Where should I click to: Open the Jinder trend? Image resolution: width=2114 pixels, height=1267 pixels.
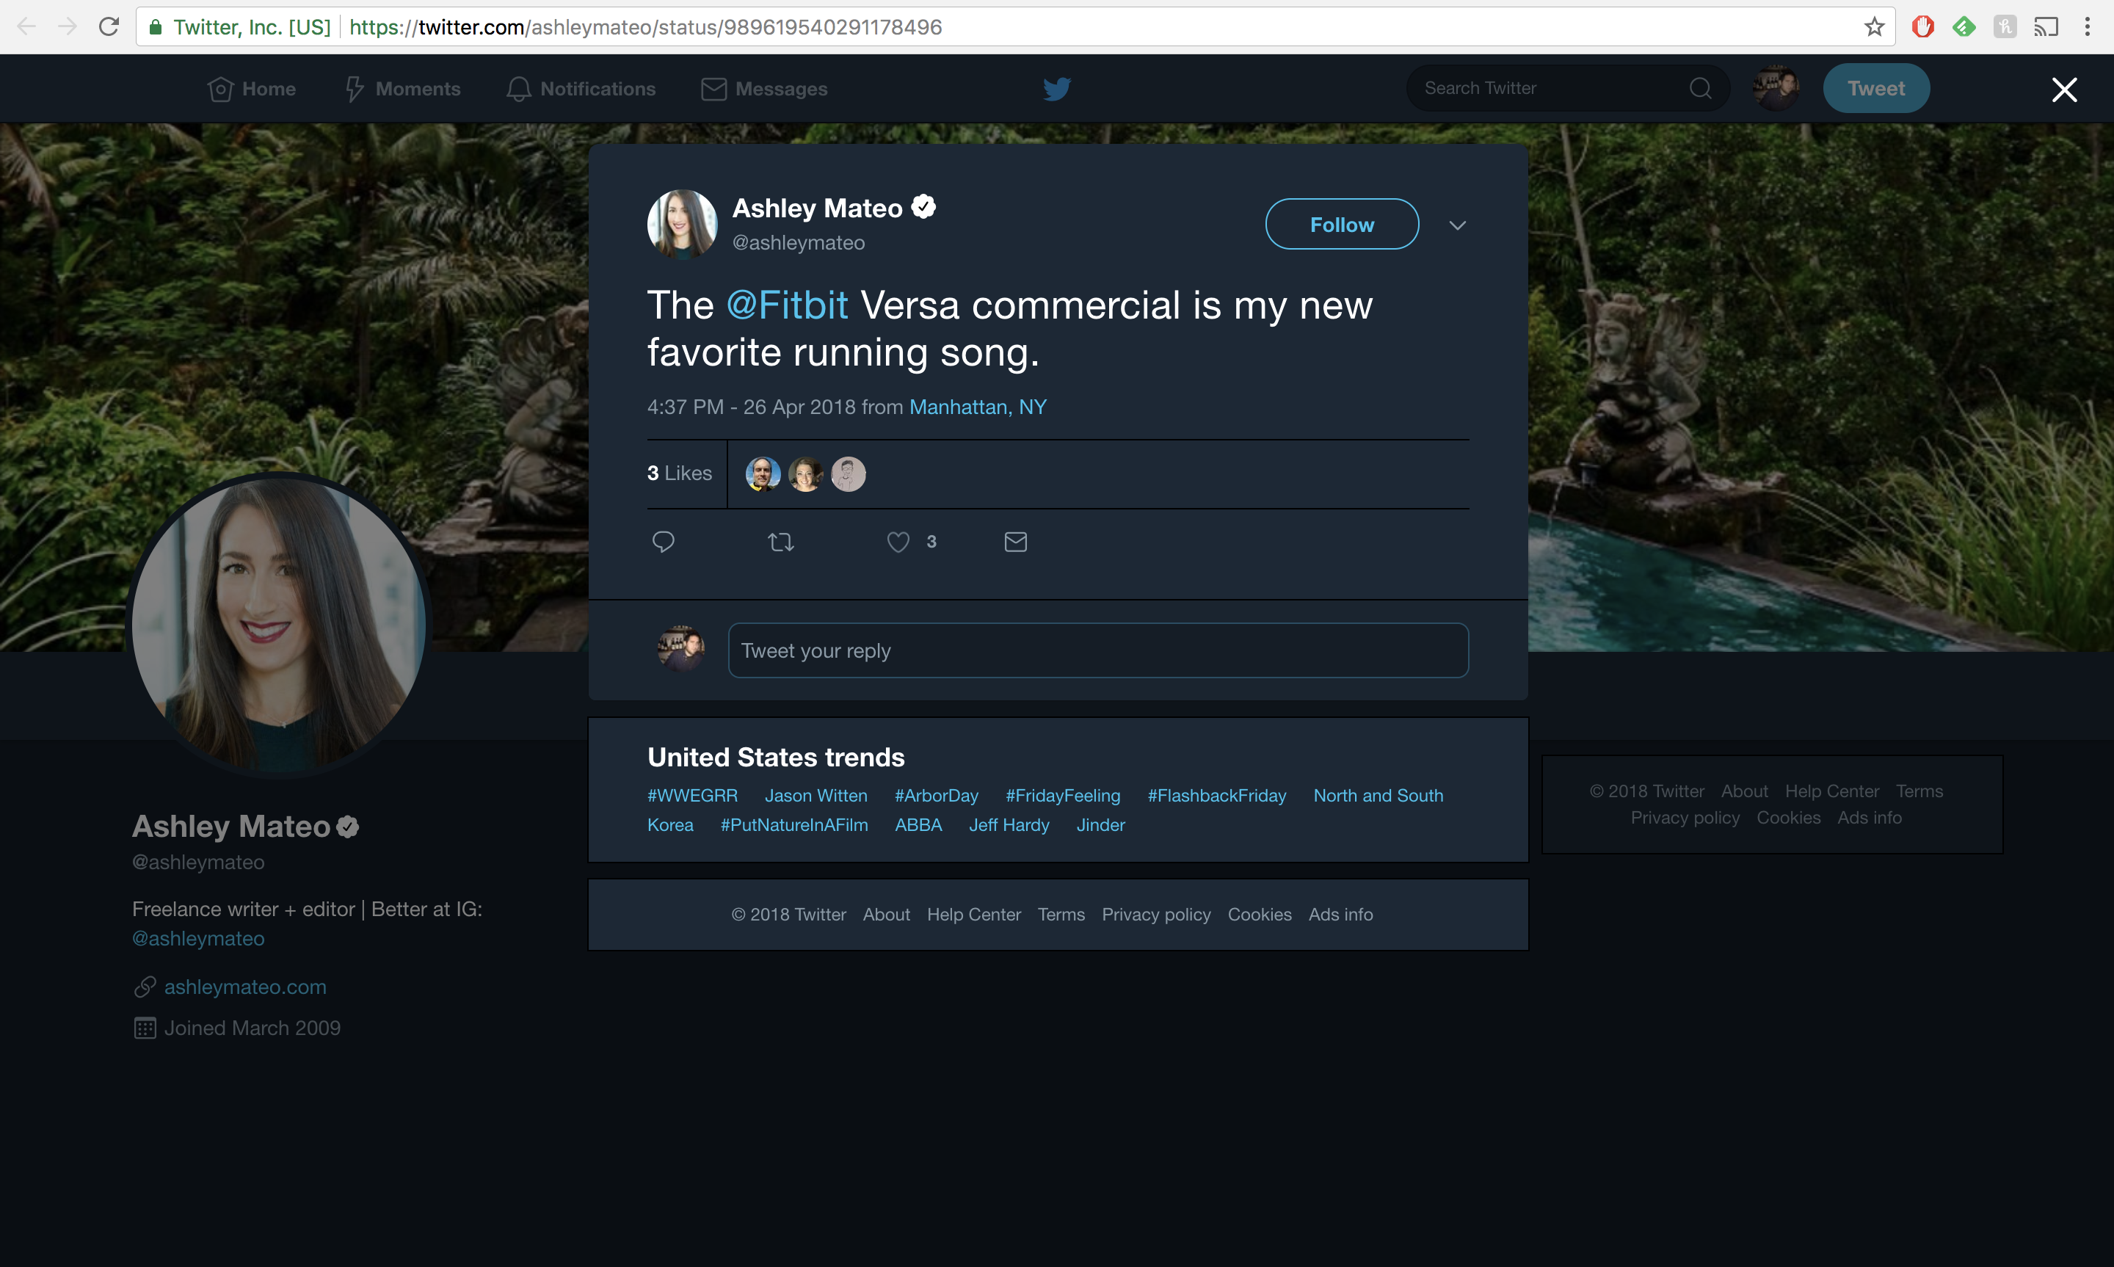point(1100,826)
